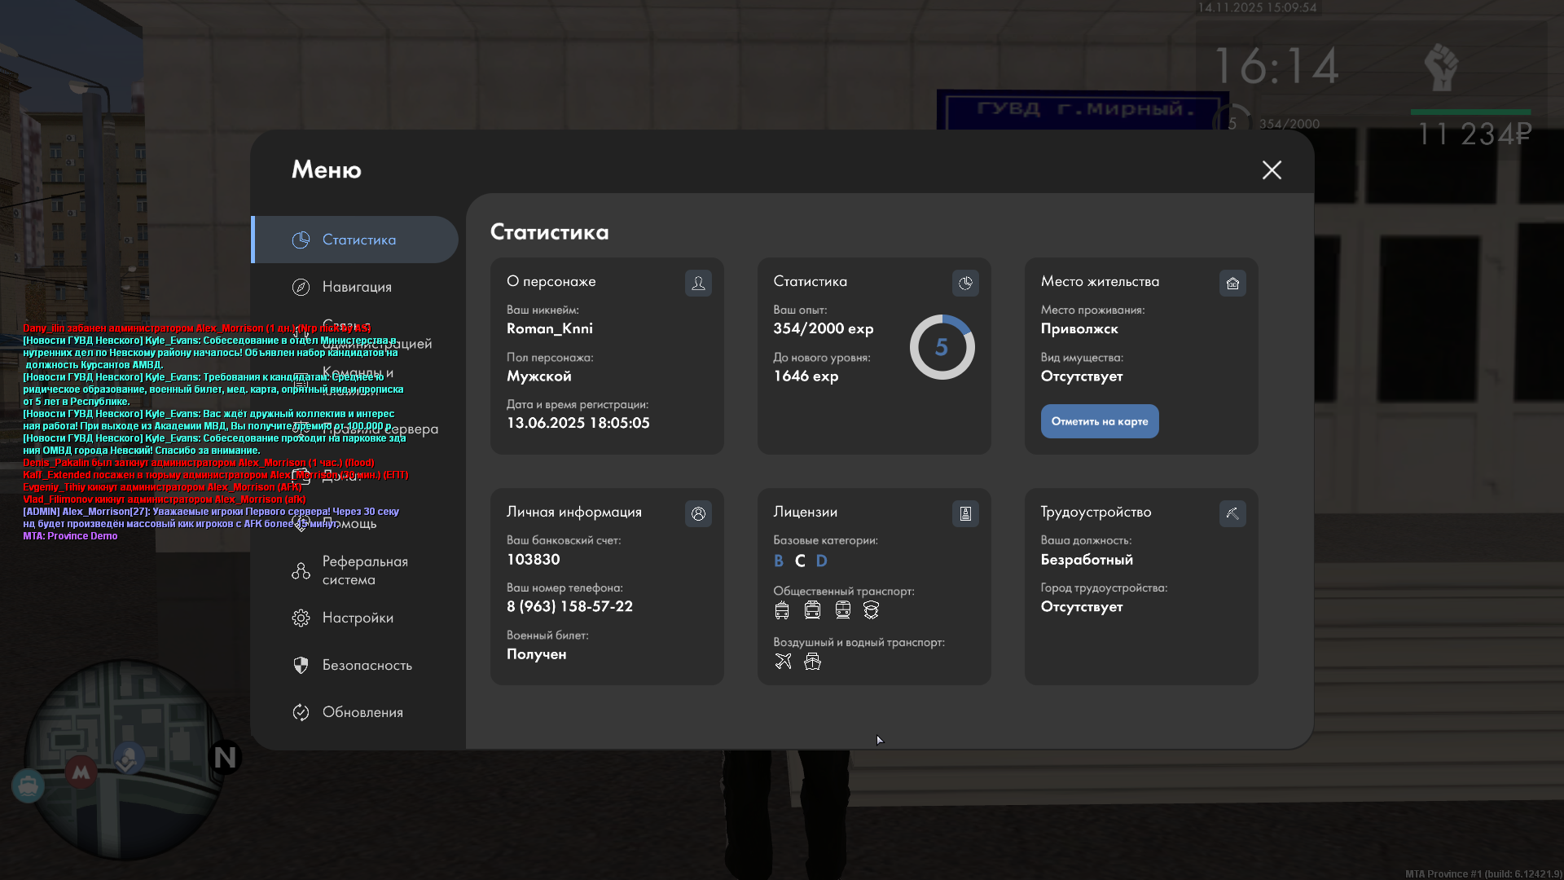Image resolution: width=1564 pixels, height=880 pixels.
Task: Click the first bus transport license icon
Action: pos(782,610)
